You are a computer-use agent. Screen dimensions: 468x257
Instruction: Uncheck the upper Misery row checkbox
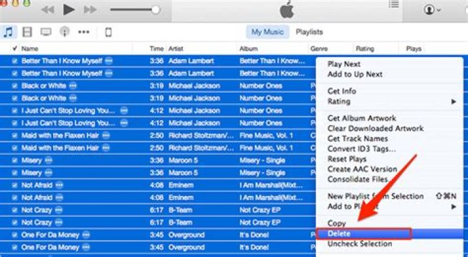point(14,160)
